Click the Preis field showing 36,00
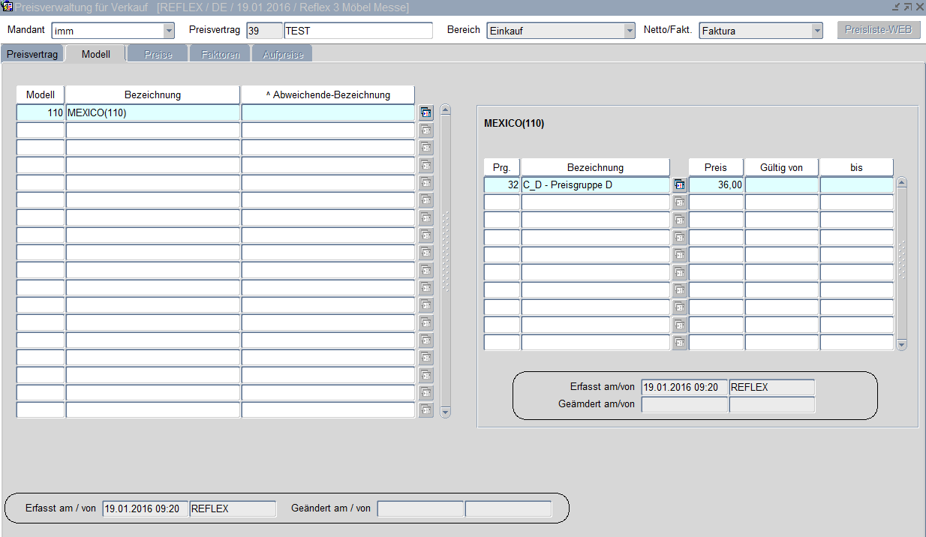The height and width of the screenshot is (537, 926). (716, 184)
